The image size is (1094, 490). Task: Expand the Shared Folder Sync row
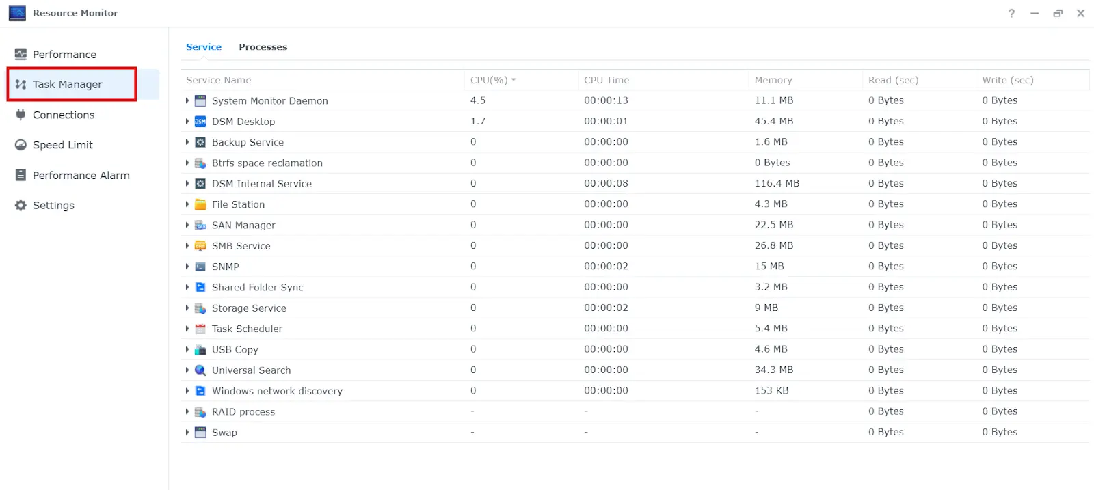pos(187,288)
